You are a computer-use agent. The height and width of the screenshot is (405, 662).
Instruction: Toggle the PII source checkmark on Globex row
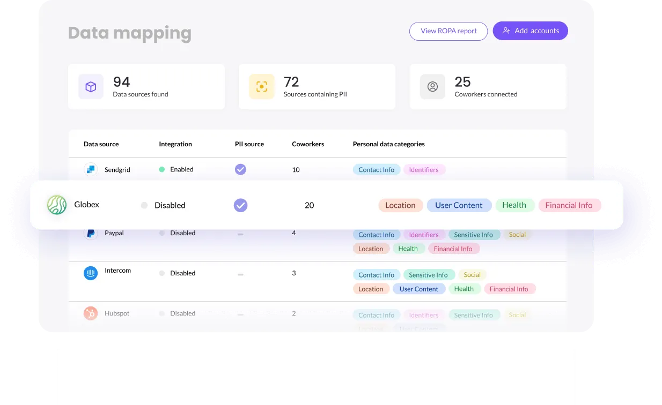pos(240,205)
